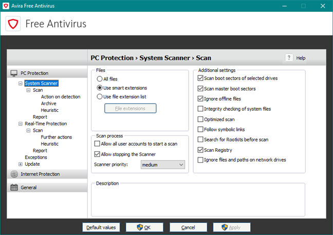Enable Optimized scan checkbox
The width and height of the screenshot is (333, 235).
200,119
